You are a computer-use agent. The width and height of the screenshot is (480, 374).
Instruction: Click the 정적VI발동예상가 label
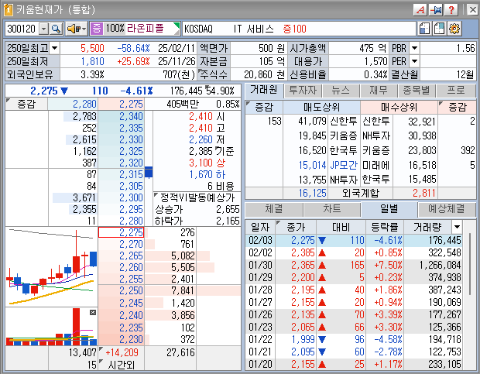(x=197, y=197)
